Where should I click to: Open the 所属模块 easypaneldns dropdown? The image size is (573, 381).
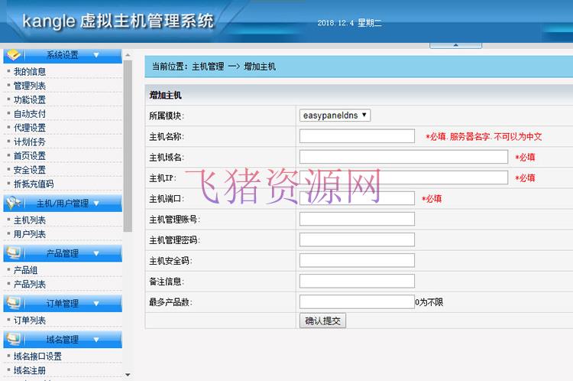click(x=335, y=116)
